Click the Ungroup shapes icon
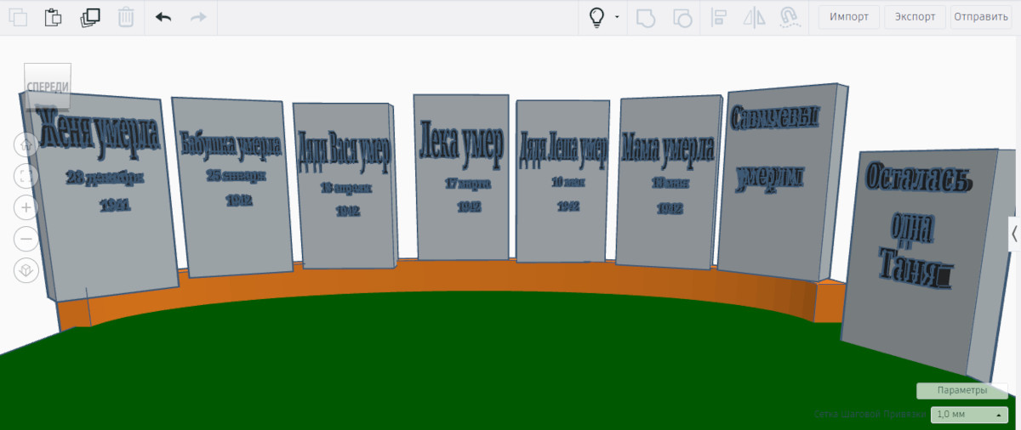1021x430 pixels. (682, 17)
